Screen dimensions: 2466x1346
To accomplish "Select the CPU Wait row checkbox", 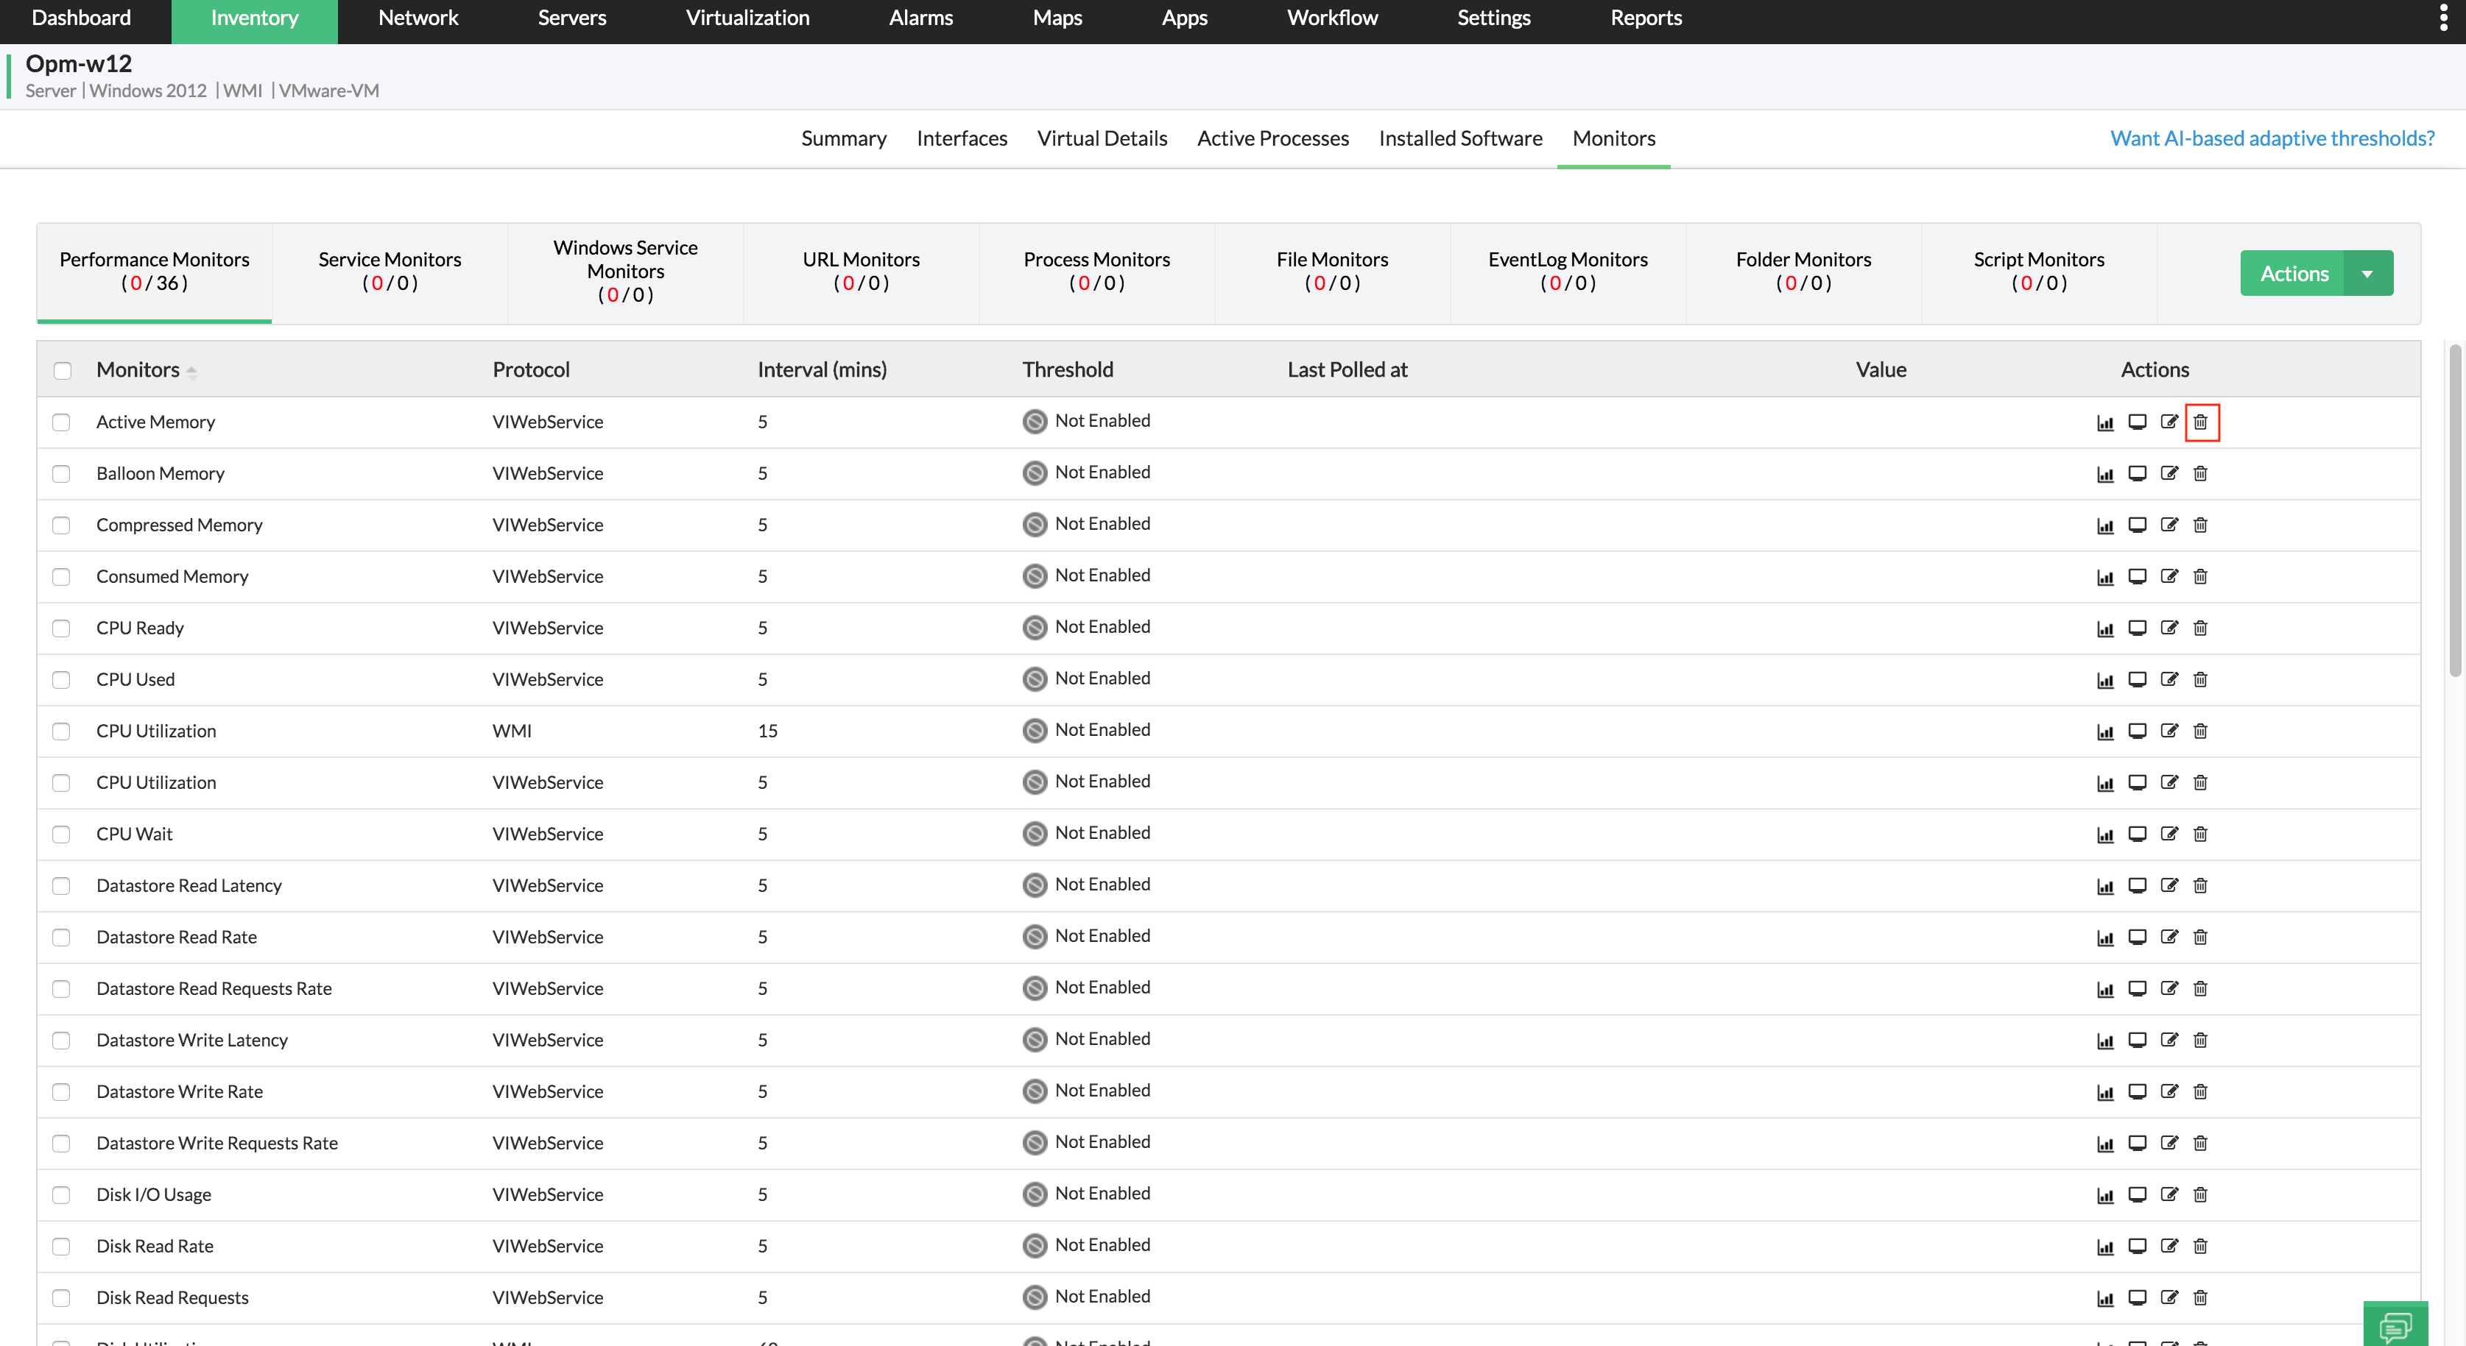I will coord(61,835).
